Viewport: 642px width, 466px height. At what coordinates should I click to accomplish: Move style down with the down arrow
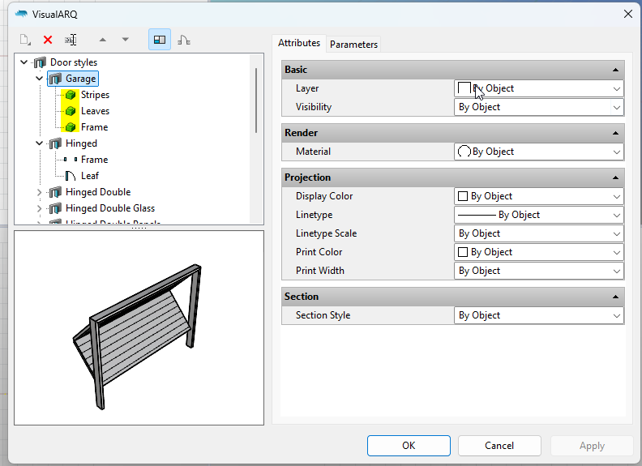[x=126, y=40]
